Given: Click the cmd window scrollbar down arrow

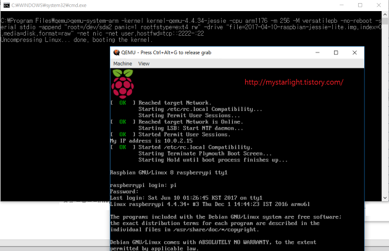Looking at the screenshot, I should 385,198.
